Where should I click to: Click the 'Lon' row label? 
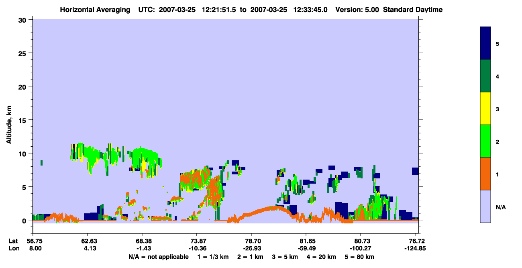click(x=13, y=248)
